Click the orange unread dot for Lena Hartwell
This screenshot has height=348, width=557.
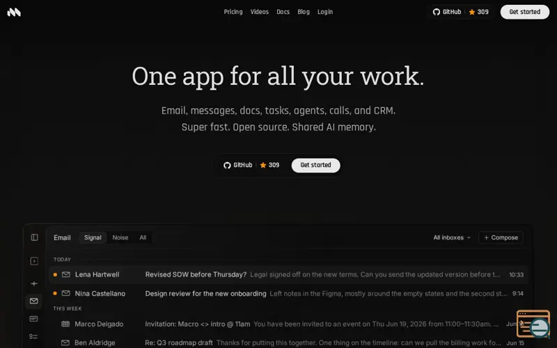click(55, 274)
